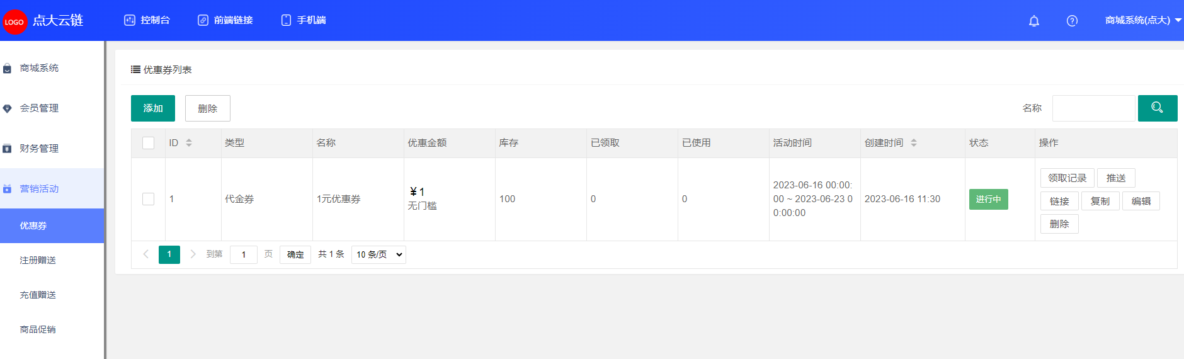Toggle select-all checkbox in table header
The height and width of the screenshot is (359, 1184).
pyautogui.click(x=149, y=143)
